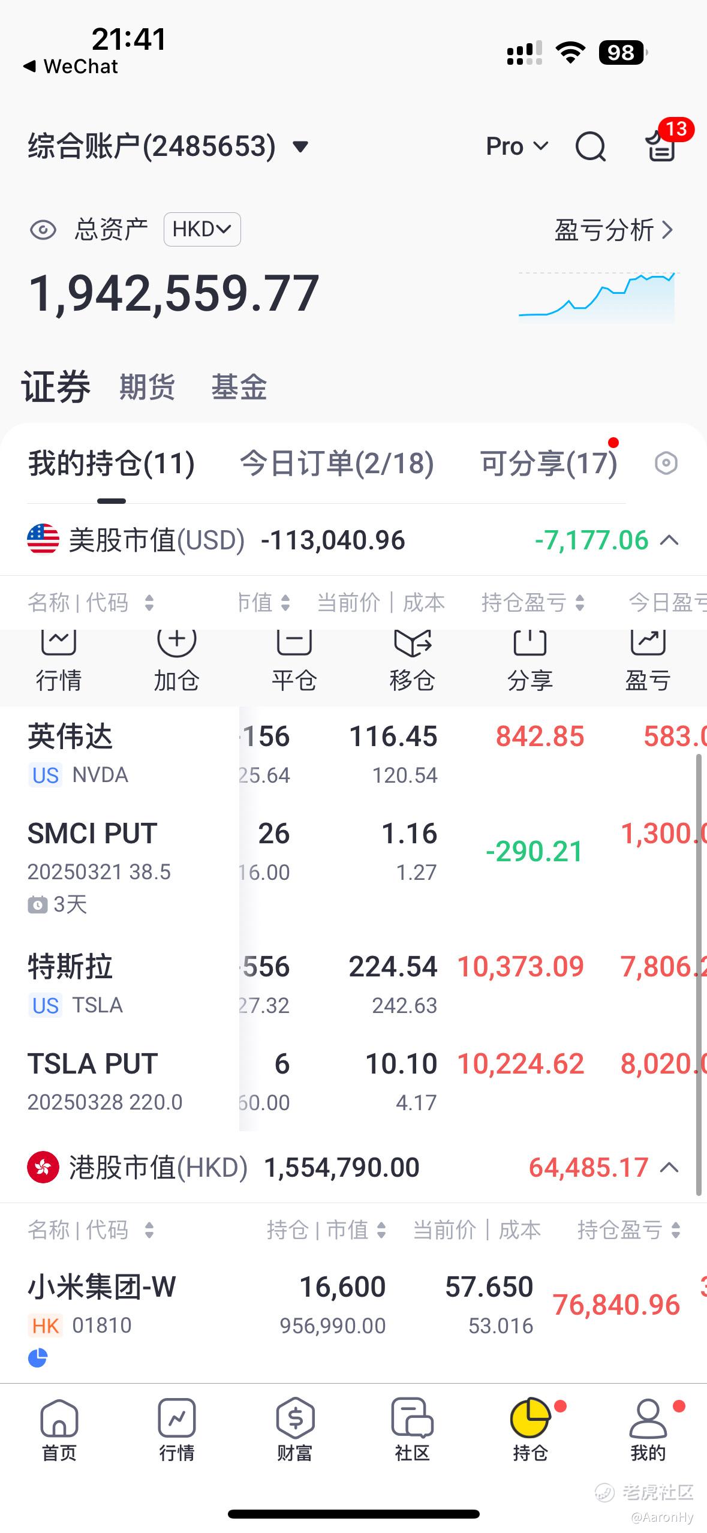Switch to the 期货 futures tab
Image resolution: width=707 pixels, height=1533 pixels.
147,386
